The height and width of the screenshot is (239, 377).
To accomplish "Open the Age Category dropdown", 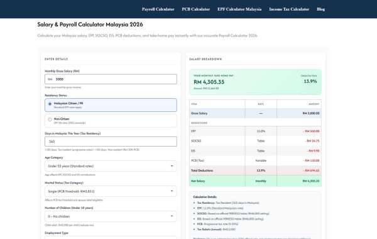I will pyautogui.click(x=111, y=166).
